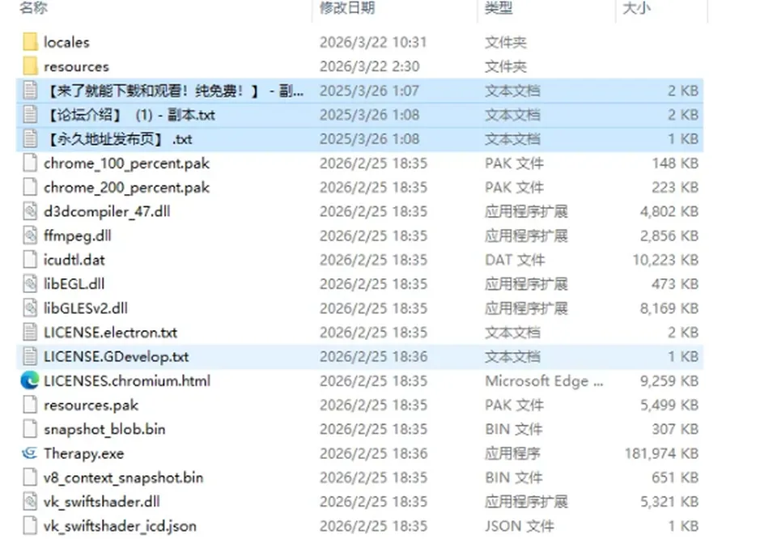Image resolution: width=777 pixels, height=539 pixels.
Task: Click the vk_swiftshader_icd.json file icon
Action: tap(30, 525)
